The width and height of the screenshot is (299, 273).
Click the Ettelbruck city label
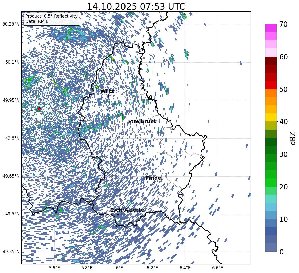point(142,122)
